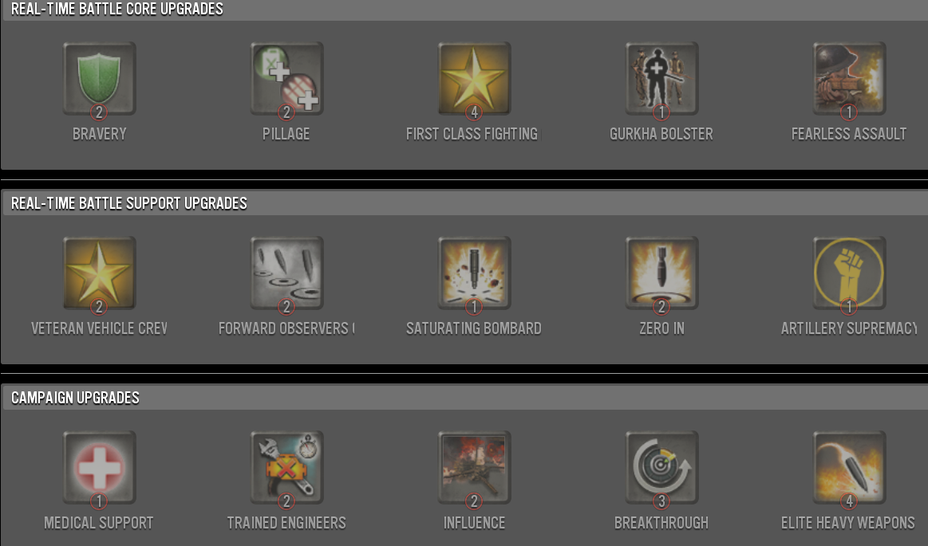This screenshot has width=928, height=546.
Task: Click the Forward Observers upgrade icon
Action: pyautogui.click(x=286, y=273)
